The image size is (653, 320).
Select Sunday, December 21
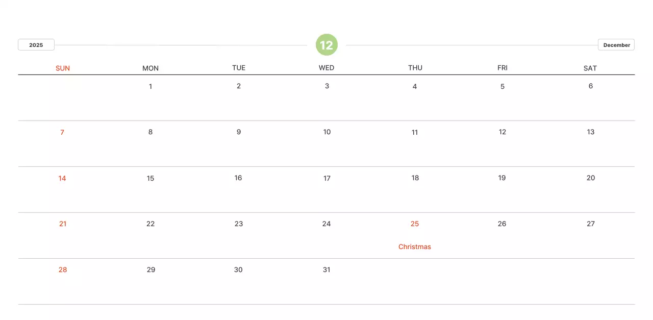pos(63,224)
